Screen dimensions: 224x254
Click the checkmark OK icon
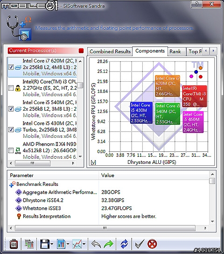pos(140,244)
